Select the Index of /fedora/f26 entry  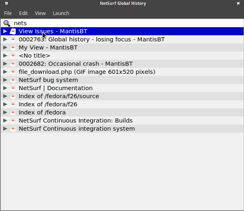click(x=48, y=104)
